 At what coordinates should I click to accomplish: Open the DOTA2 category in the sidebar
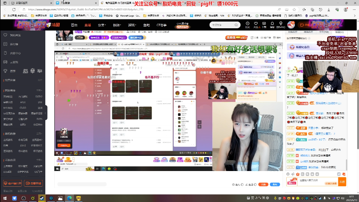coord(39,97)
